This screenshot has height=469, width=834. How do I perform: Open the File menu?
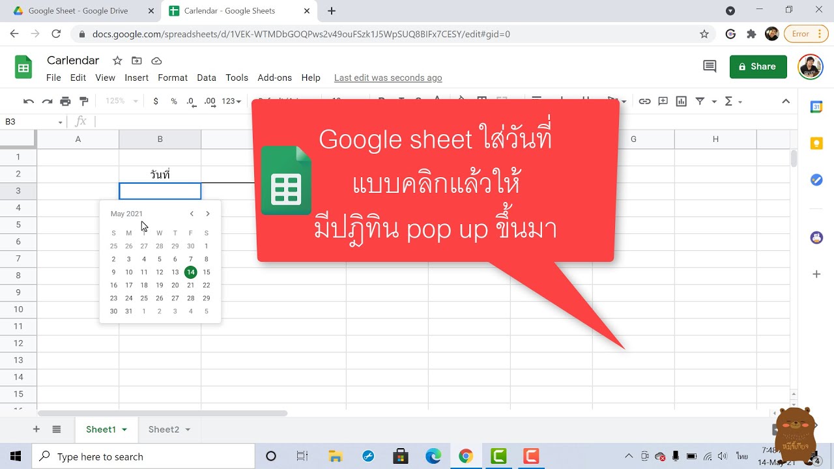pyautogui.click(x=53, y=78)
